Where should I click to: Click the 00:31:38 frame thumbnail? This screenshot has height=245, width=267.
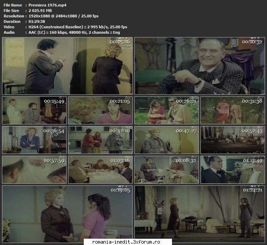pyautogui.click(x=233, y=110)
